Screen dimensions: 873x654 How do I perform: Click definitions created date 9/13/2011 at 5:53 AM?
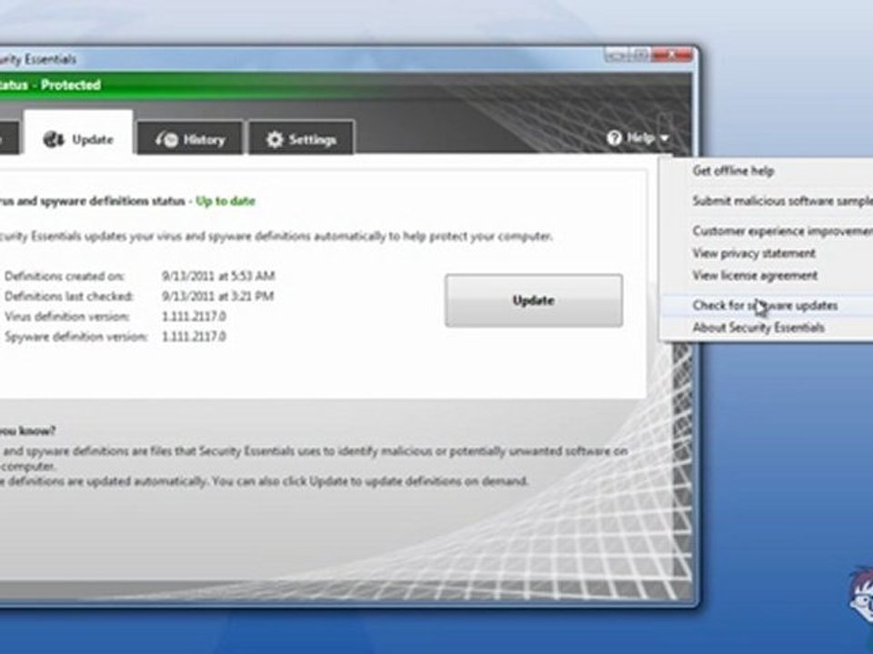click(217, 276)
